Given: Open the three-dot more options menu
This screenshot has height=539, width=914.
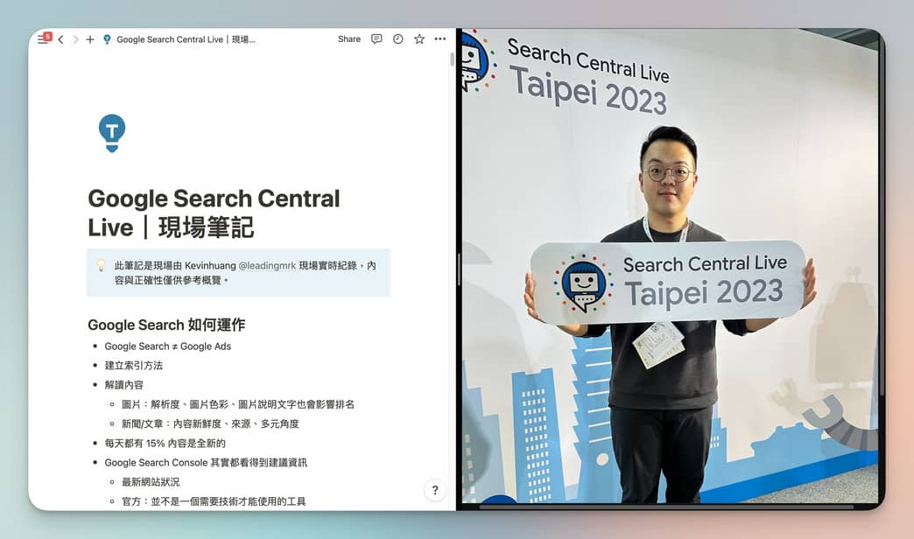Looking at the screenshot, I should (x=440, y=39).
